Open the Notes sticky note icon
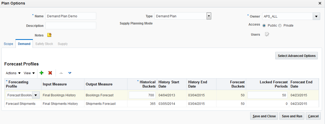The image size is (325, 124). coord(49,35)
